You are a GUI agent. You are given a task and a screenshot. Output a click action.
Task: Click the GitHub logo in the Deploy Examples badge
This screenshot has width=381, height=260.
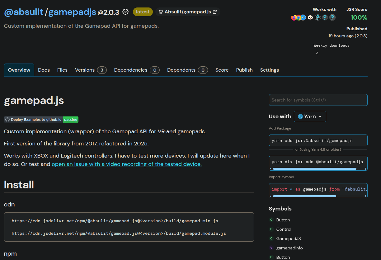7,120
